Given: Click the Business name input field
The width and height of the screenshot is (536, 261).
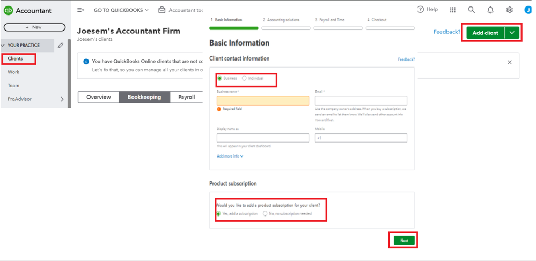Looking at the screenshot, I should click(x=263, y=101).
